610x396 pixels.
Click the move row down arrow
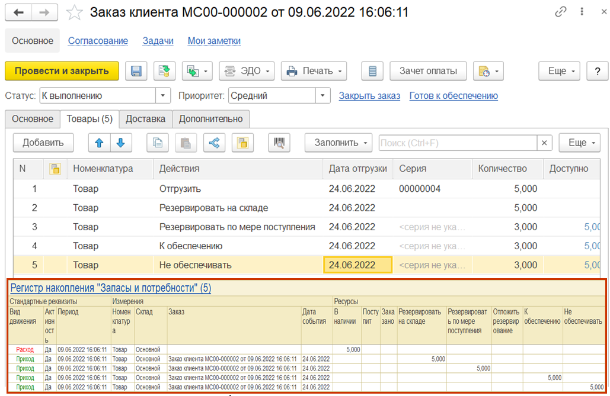[120, 143]
